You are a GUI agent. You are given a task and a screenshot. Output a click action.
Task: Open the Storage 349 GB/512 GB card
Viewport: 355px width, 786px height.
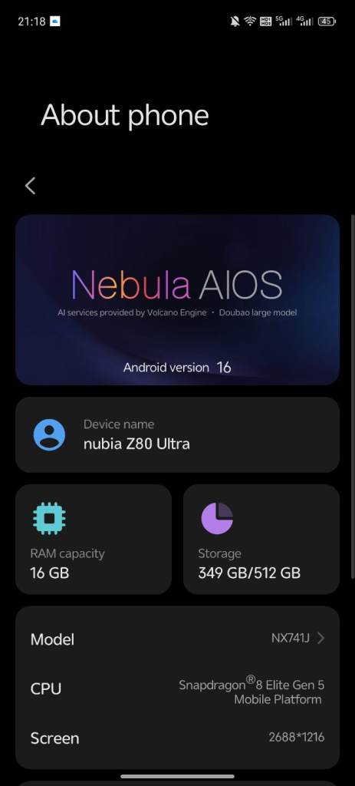point(261,539)
